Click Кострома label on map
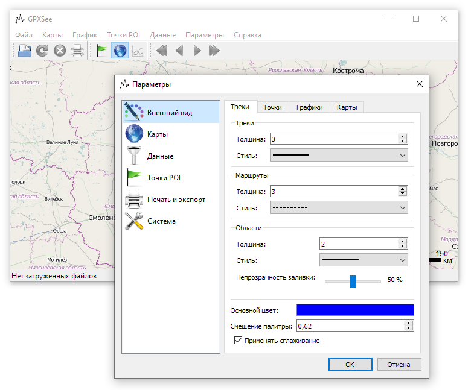Viewport: 471px width, 390px height. 348,71
